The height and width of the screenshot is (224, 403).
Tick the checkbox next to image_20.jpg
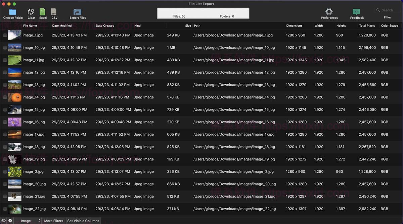(5, 184)
